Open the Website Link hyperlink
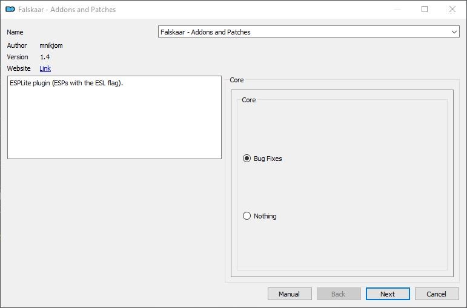467x308 pixels. point(45,68)
